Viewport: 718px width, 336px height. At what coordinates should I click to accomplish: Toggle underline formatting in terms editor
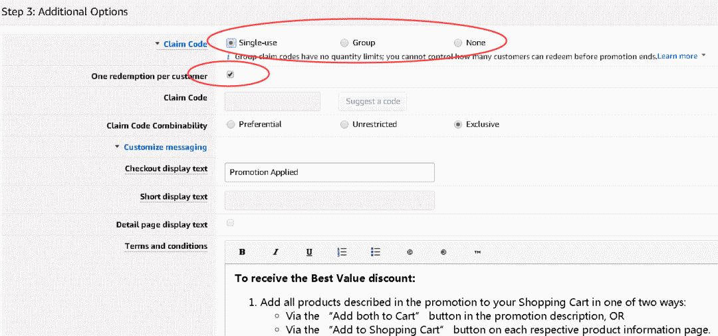309,252
